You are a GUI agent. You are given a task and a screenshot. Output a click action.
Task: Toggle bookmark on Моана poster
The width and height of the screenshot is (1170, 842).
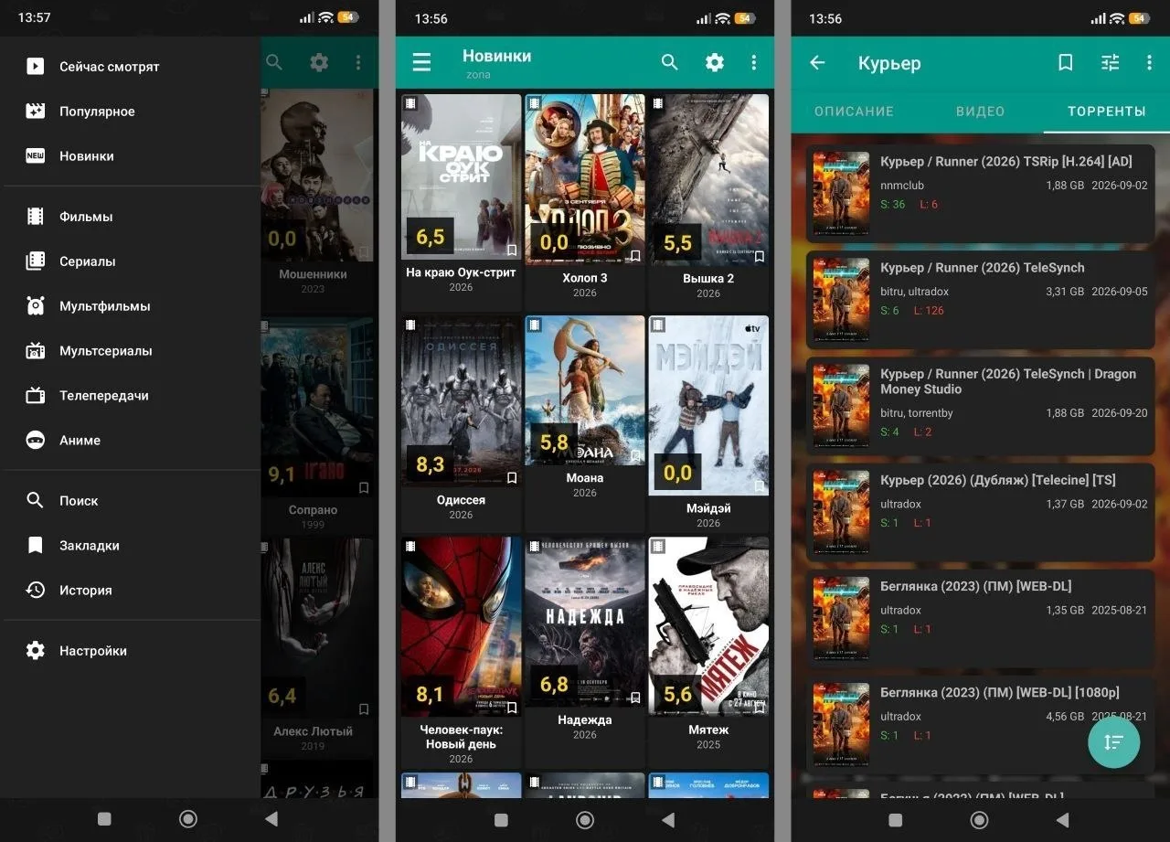pyautogui.click(x=635, y=455)
